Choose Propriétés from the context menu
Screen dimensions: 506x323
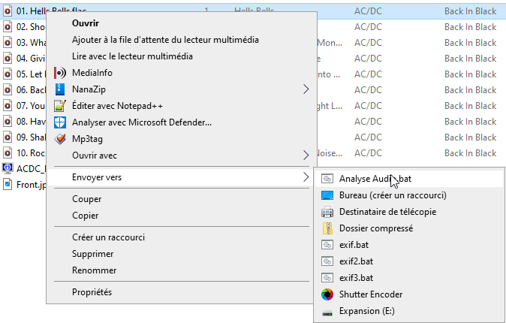coord(92,292)
